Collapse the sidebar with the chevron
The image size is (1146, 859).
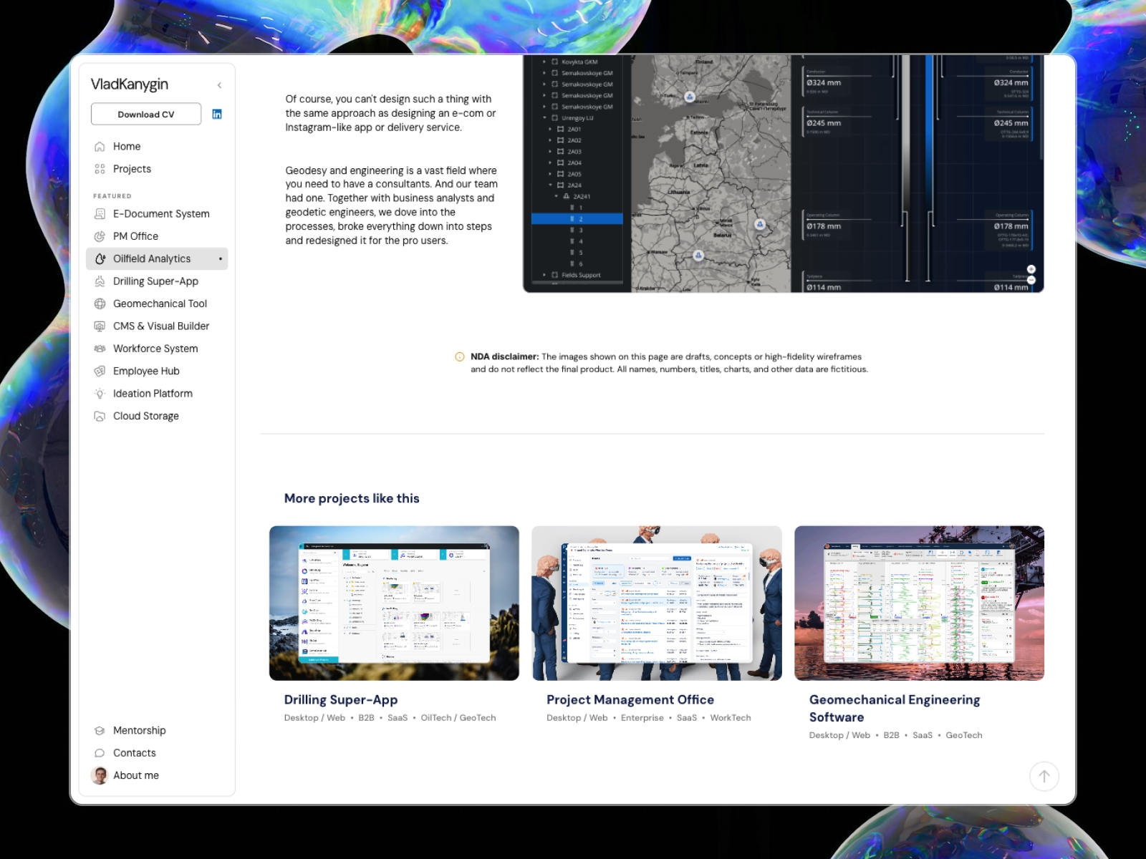click(219, 85)
